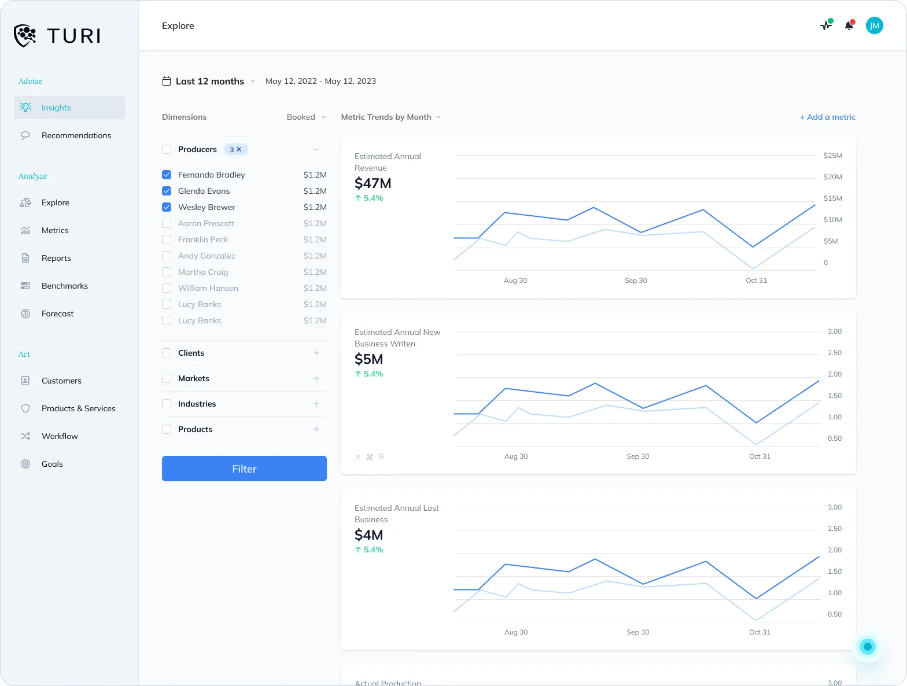Uncheck the Fernando Bradley checkbox
Image resolution: width=907 pixels, height=686 pixels.
pos(167,175)
